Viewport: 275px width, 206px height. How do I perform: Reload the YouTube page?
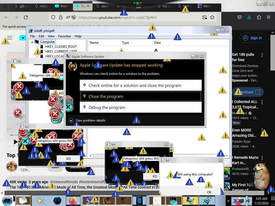[26, 17]
